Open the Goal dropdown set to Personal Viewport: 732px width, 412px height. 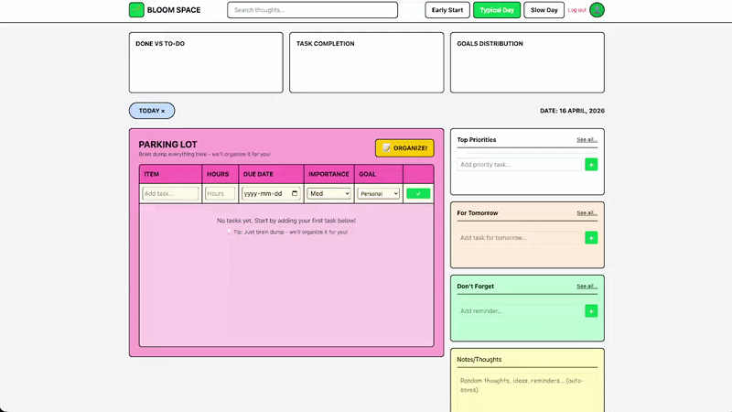point(379,193)
